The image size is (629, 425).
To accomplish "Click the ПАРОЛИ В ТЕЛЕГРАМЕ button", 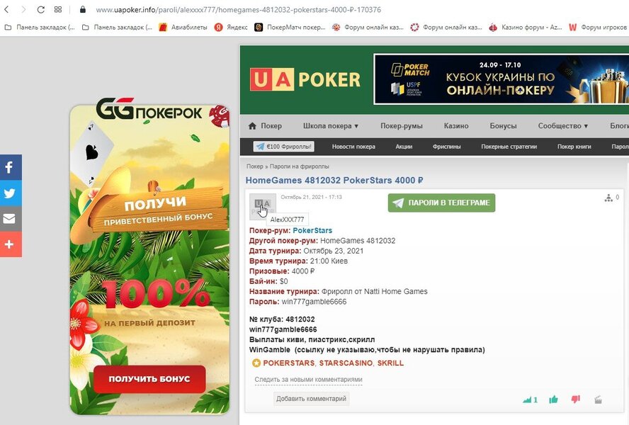I will [442, 203].
